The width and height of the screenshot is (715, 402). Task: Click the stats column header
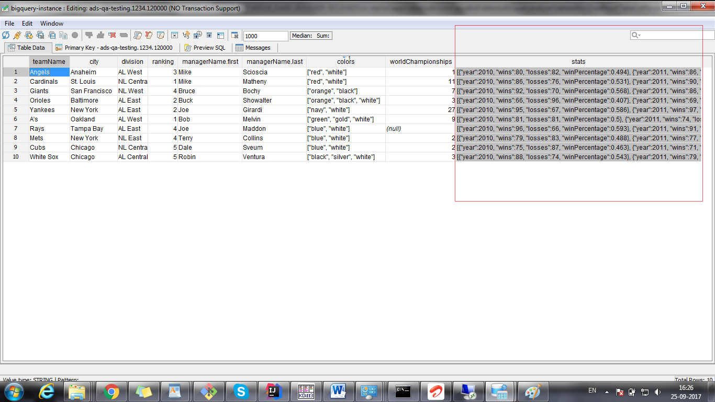point(578,62)
